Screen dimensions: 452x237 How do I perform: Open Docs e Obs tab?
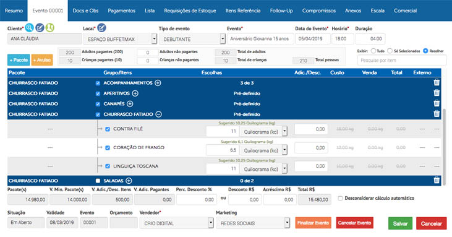pos(85,11)
